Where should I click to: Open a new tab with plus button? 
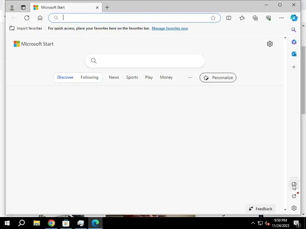pos(107,7)
